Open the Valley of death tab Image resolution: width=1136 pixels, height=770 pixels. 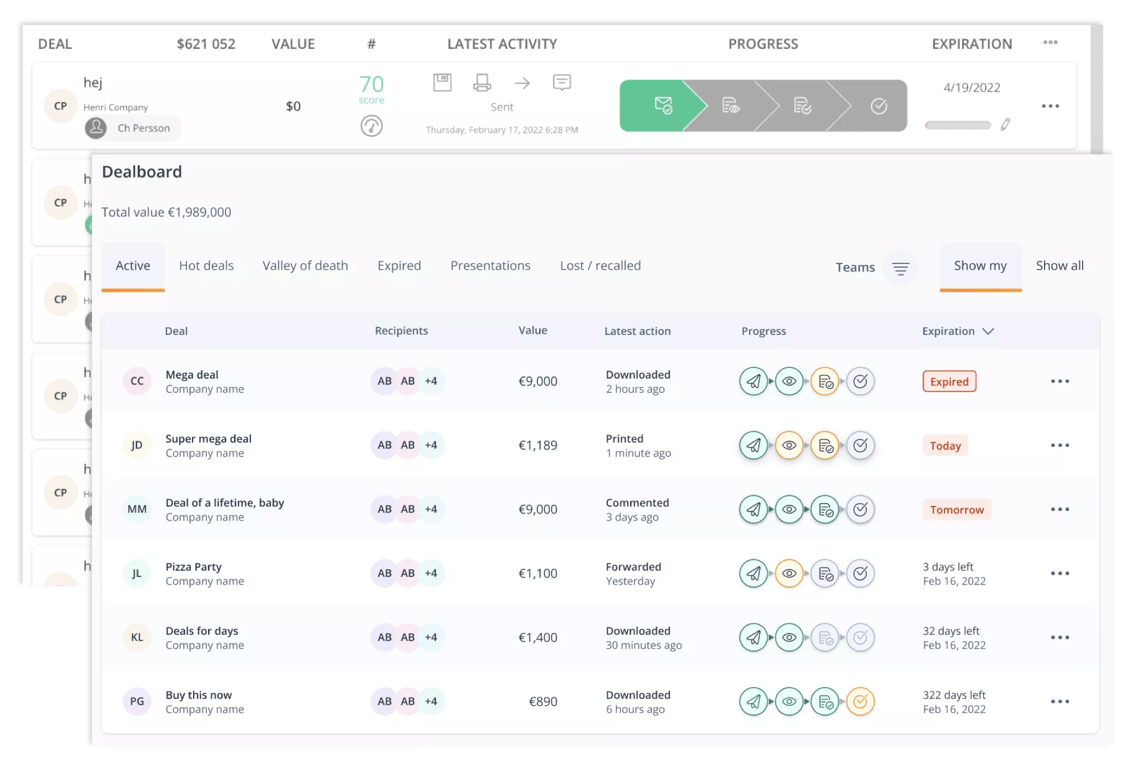(305, 266)
